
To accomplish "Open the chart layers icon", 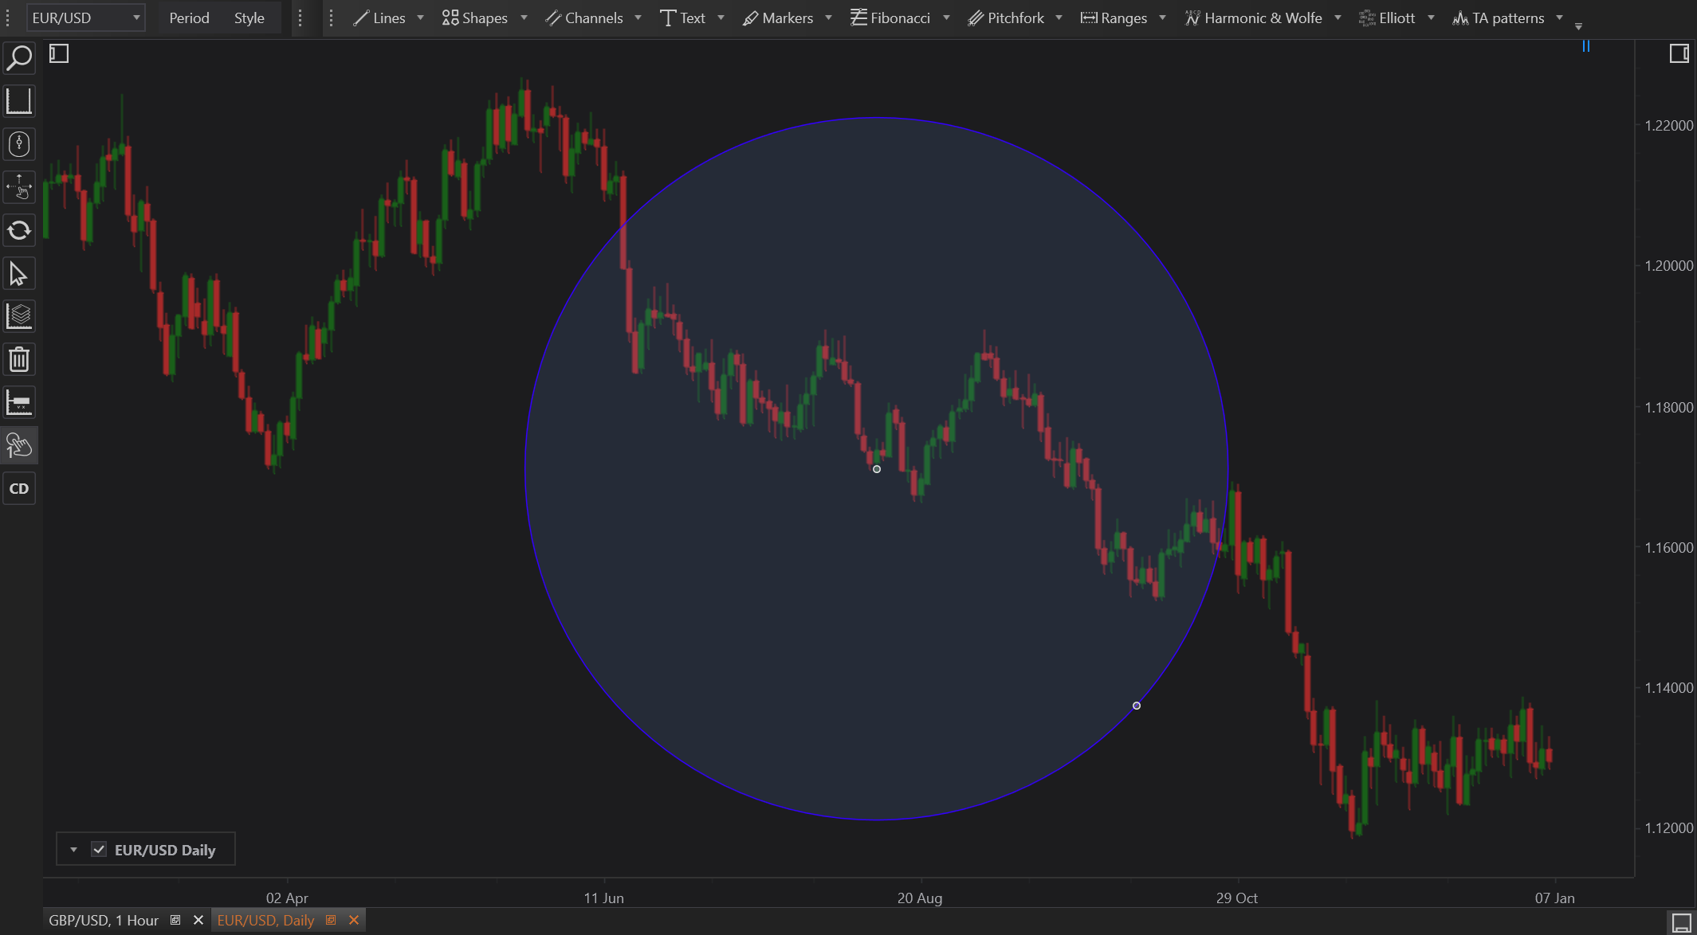I will click(x=19, y=316).
